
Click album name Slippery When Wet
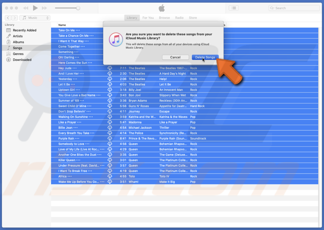point(173,95)
